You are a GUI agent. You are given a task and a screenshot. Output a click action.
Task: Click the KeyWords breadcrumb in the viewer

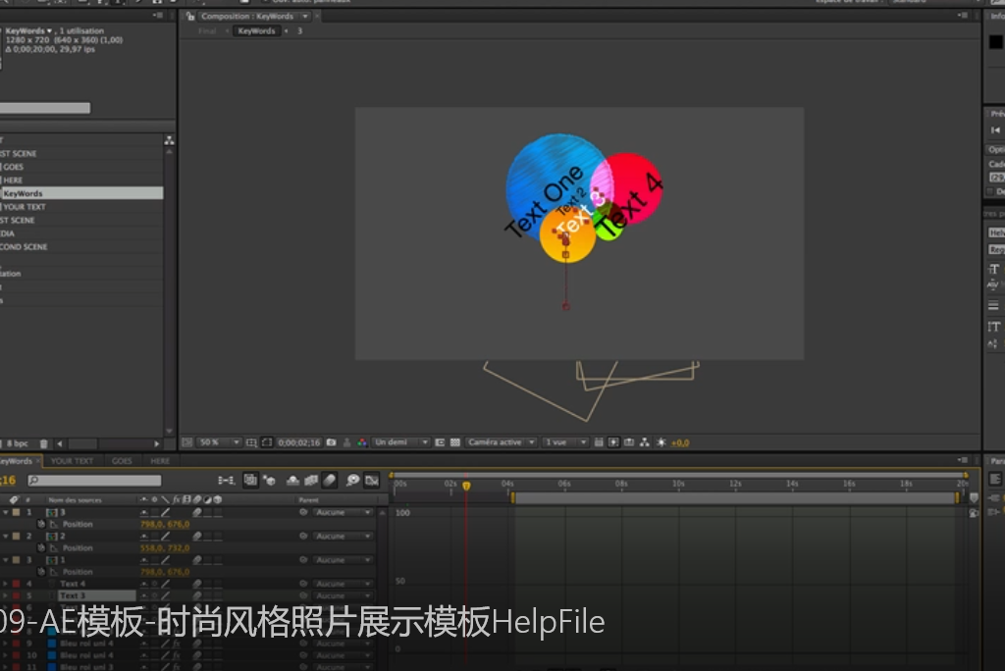point(256,30)
